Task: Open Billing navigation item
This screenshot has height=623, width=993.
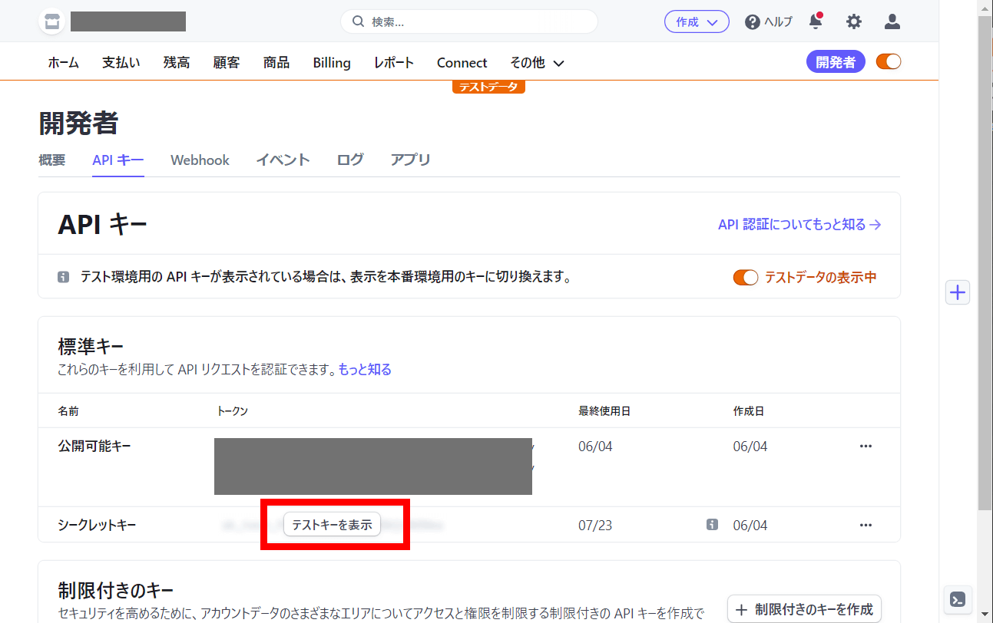Action: pos(332,63)
